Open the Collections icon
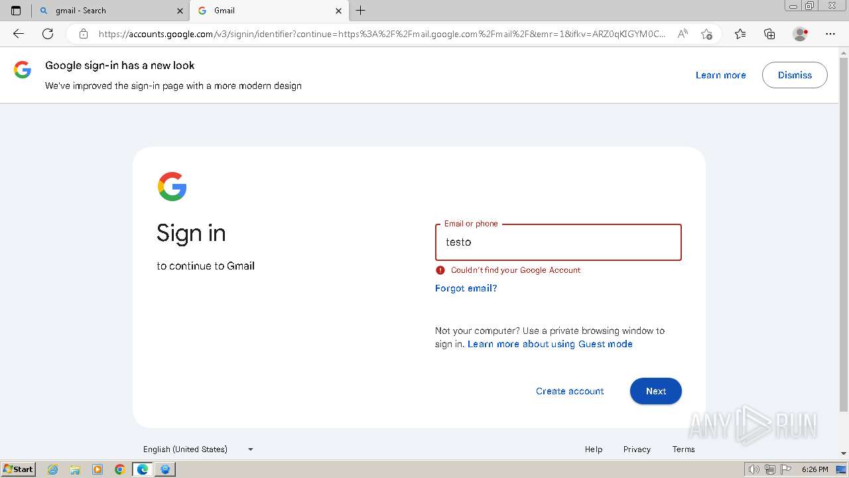849x478 pixels. [769, 34]
